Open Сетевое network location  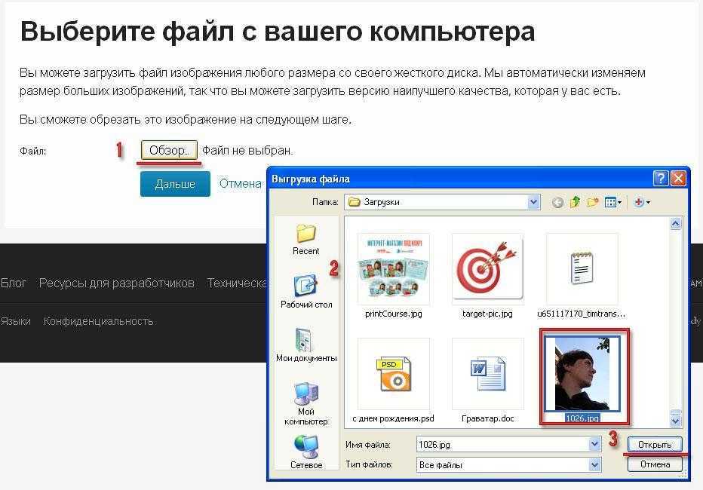pyautogui.click(x=305, y=451)
